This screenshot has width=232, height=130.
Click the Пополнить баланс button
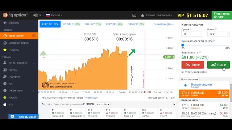(x=221, y=15)
